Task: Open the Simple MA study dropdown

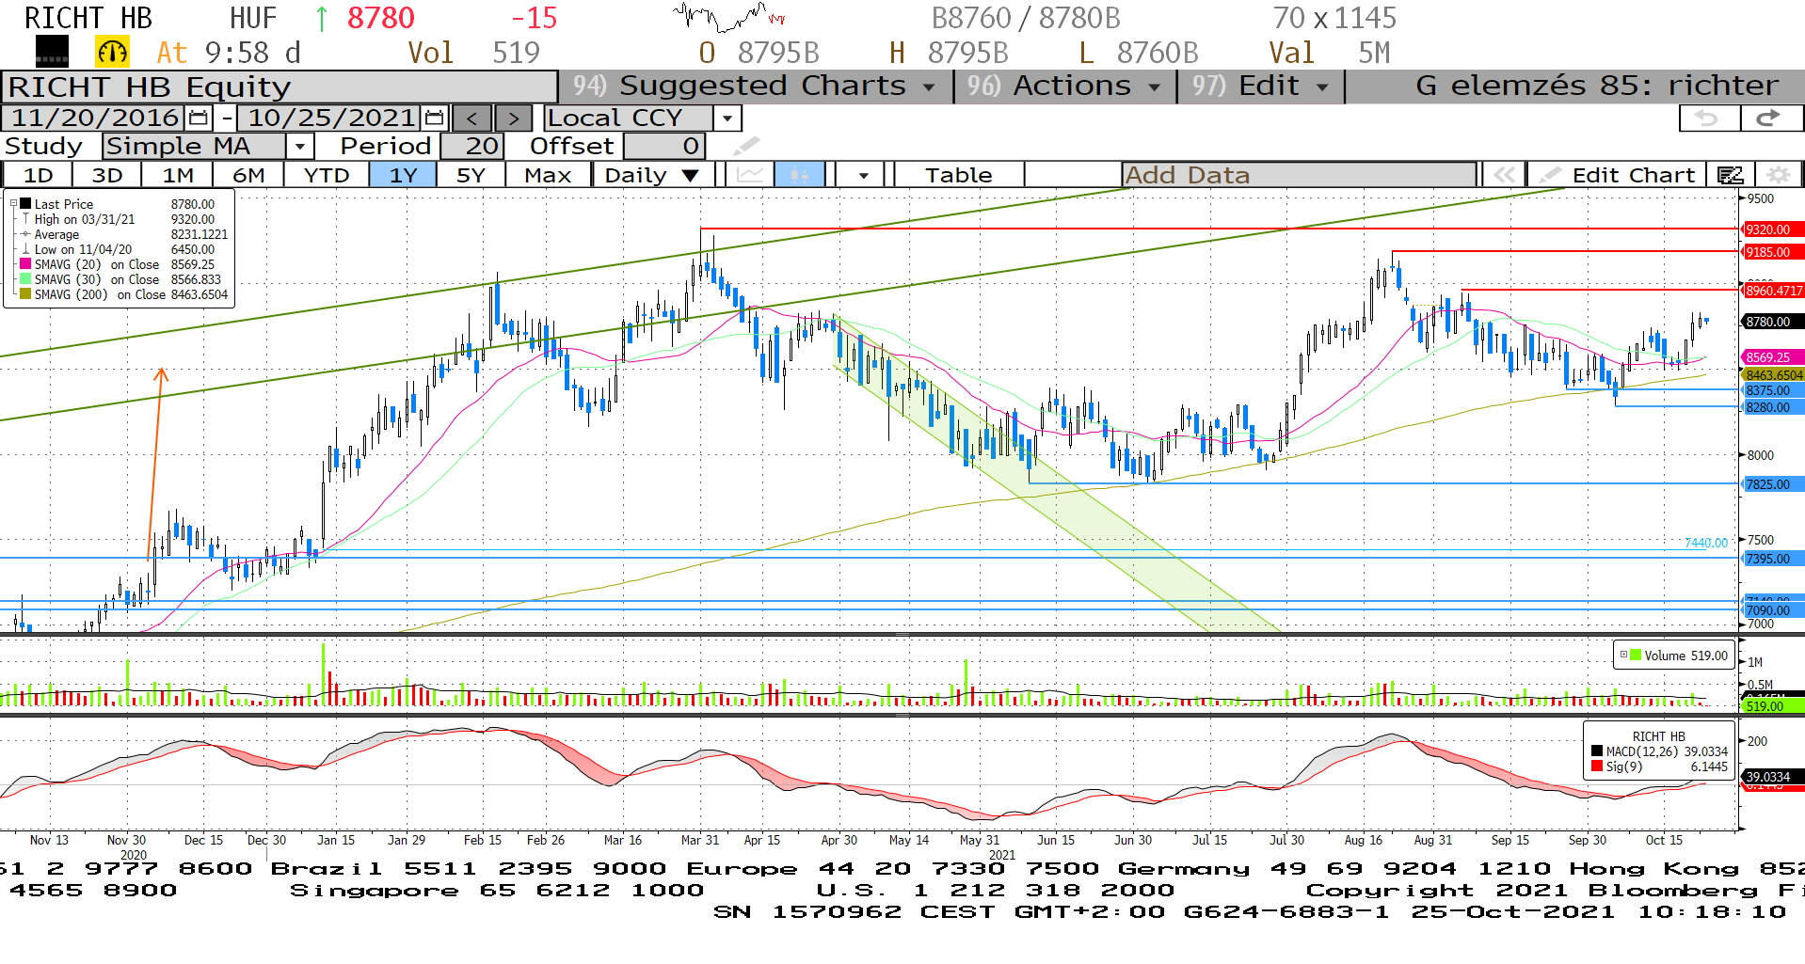Action: 299,147
